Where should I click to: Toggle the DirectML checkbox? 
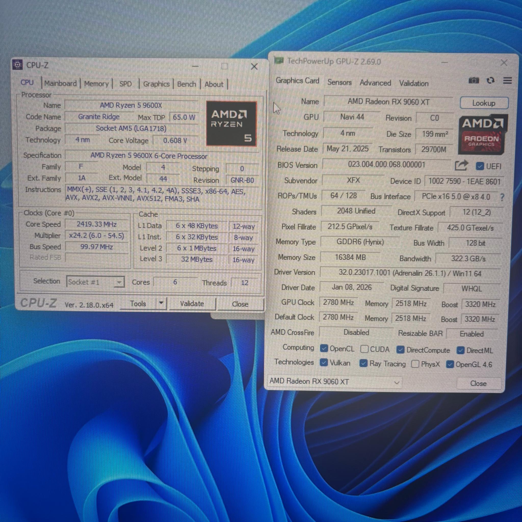[x=460, y=350]
